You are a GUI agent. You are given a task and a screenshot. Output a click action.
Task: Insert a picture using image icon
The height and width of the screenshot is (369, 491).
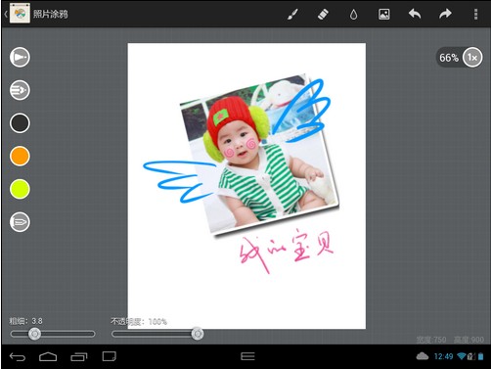tap(384, 15)
